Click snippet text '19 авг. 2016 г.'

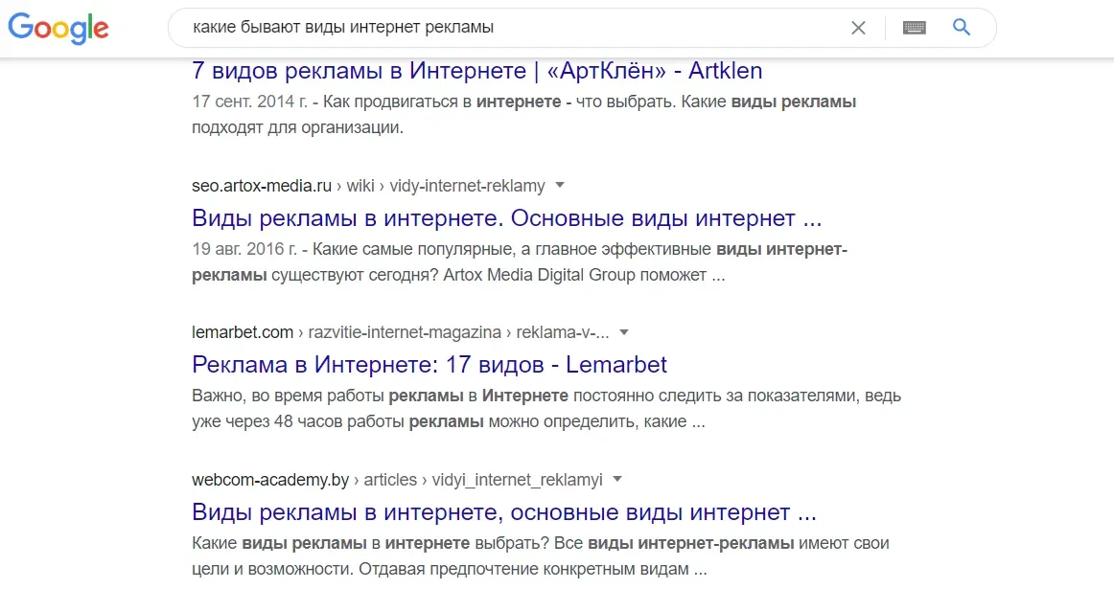click(x=244, y=249)
